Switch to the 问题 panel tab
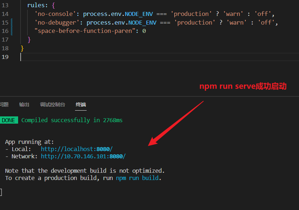This screenshot has width=299, height=210. coord(4,104)
